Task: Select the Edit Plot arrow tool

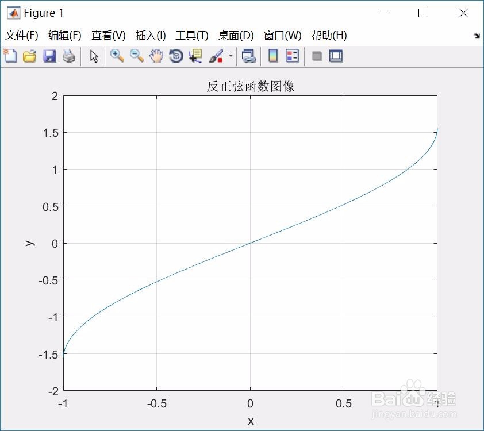Action: pos(94,56)
